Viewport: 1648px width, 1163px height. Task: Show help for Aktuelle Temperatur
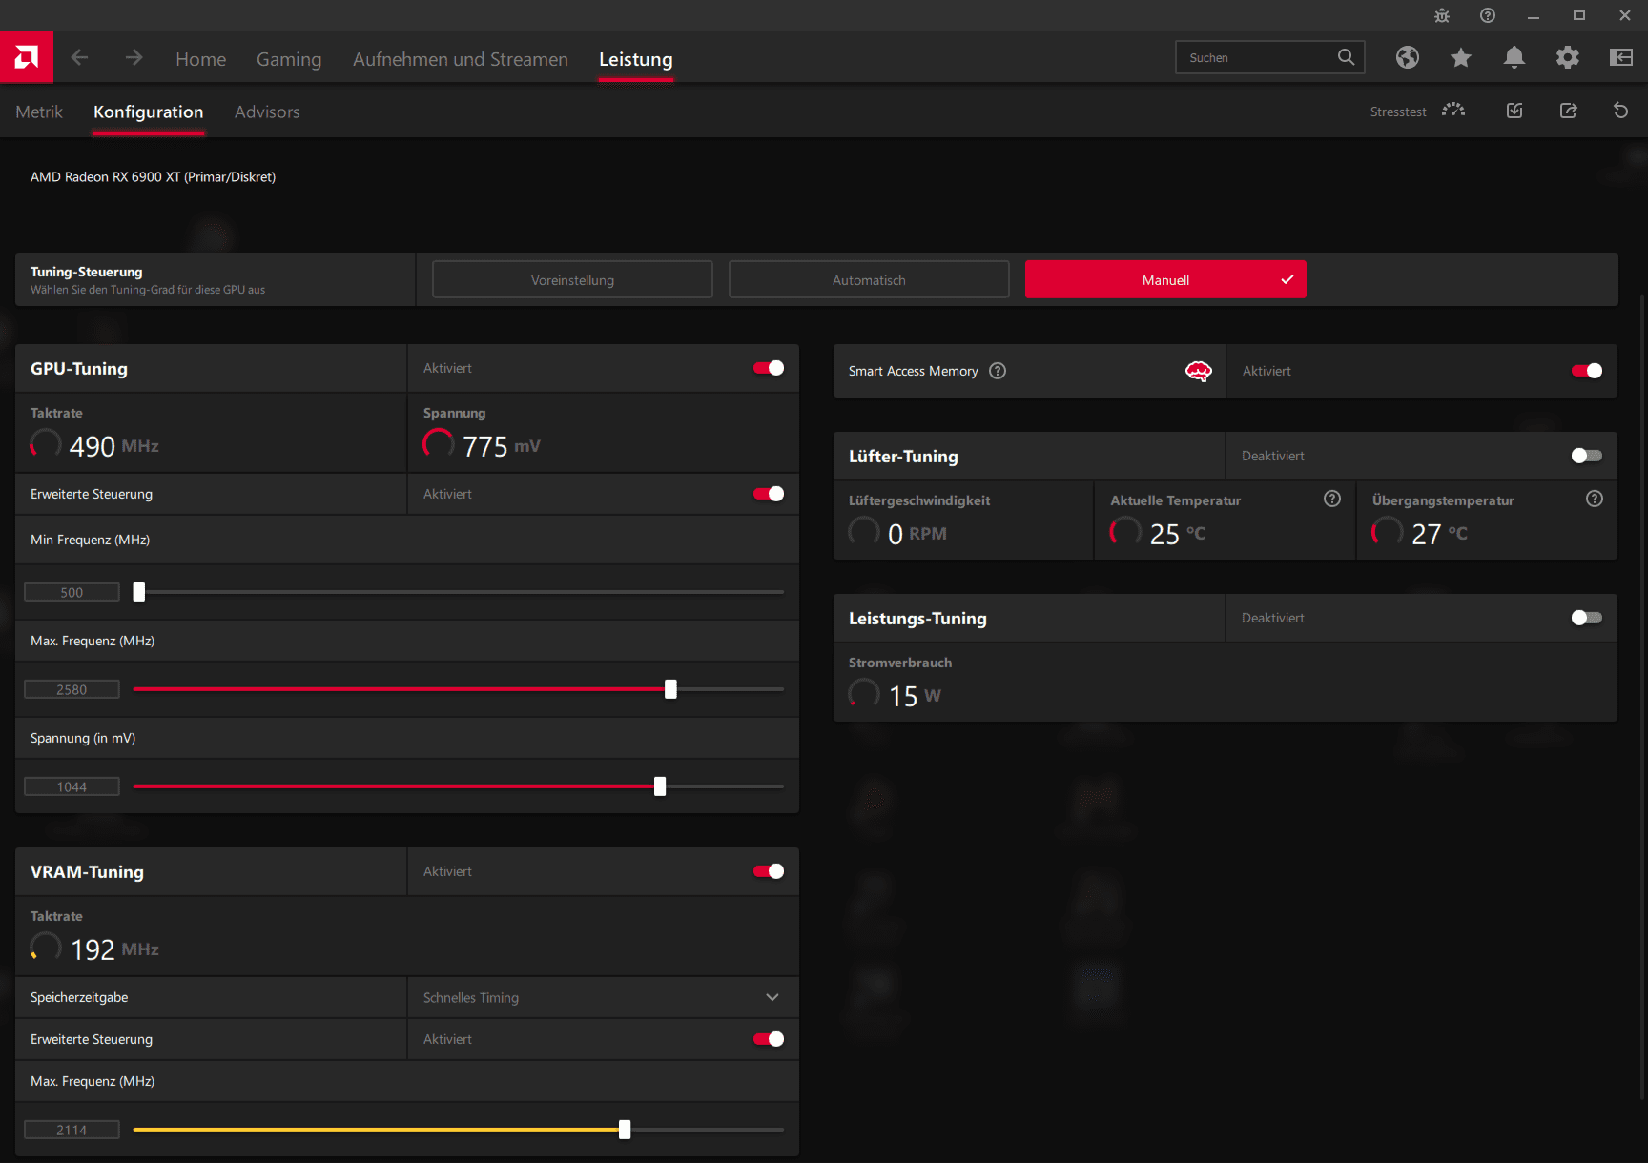point(1332,499)
